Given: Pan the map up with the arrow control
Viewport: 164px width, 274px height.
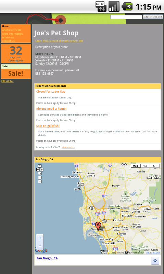Looking at the screenshot, I should pyautogui.click(x=40, y=166).
